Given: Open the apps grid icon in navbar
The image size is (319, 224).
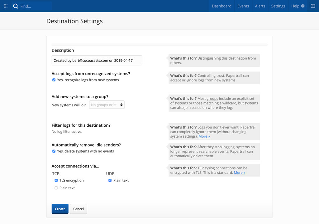Looking at the screenshot, I should 5,6.
